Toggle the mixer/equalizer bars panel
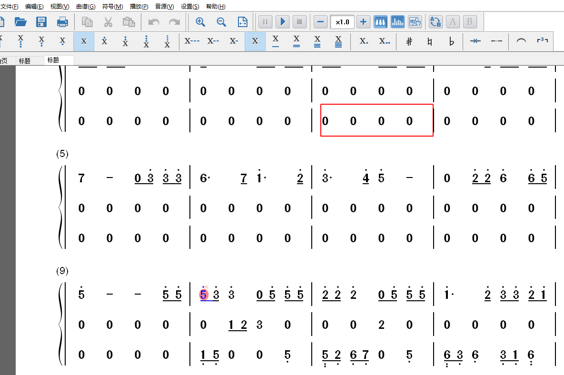Image resolution: width=564 pixels, height=375 pixels. pos(397,22)
